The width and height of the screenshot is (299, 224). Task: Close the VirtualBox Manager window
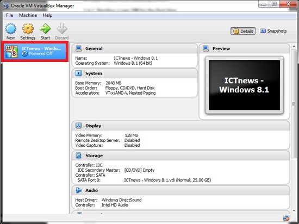(x=289, y=4)
